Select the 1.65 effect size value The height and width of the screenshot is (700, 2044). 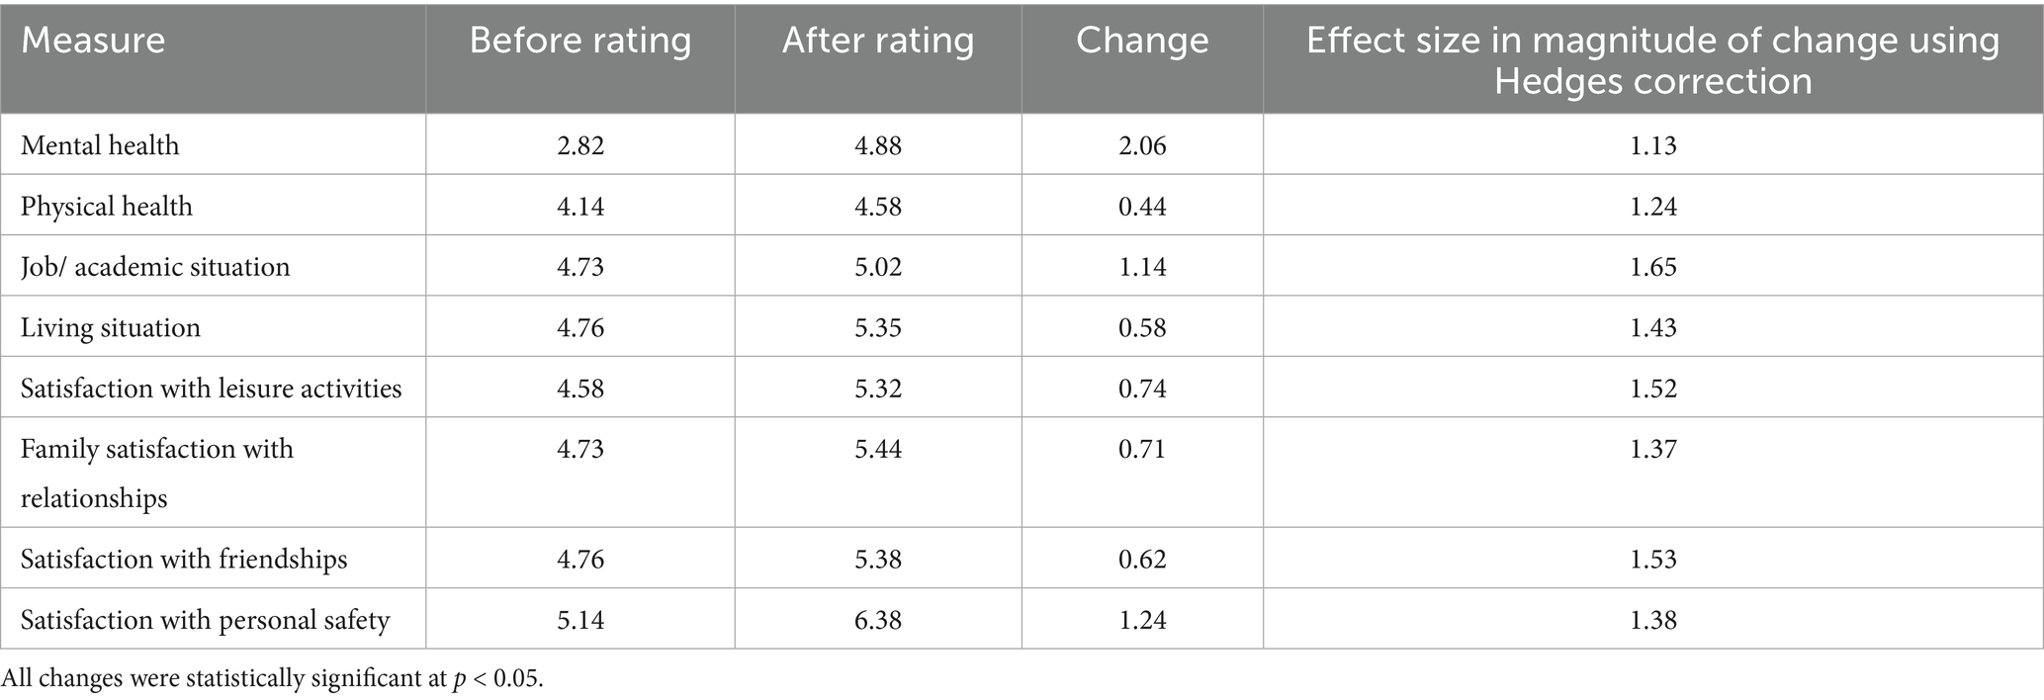pos(1653,267)
